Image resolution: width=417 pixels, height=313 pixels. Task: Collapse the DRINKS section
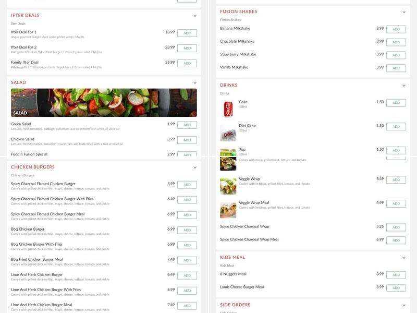404,84
